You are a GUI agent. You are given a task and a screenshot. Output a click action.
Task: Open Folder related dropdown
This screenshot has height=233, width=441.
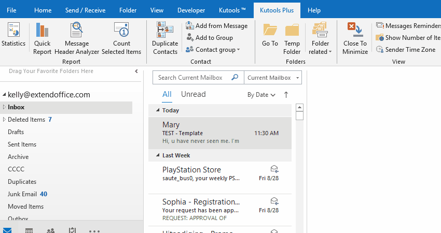coord(320,39)
